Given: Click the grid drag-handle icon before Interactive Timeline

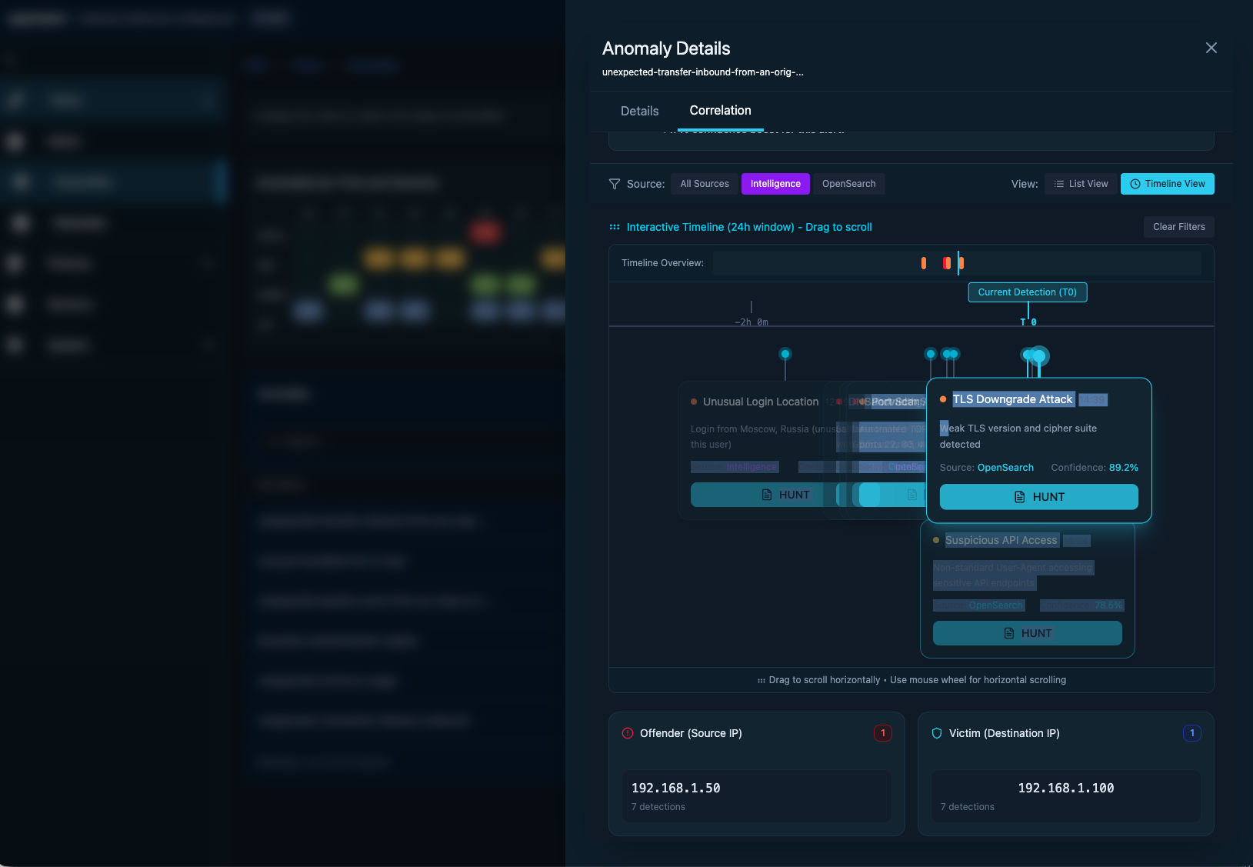Looking at the screenshot, I should pos(614,227).
